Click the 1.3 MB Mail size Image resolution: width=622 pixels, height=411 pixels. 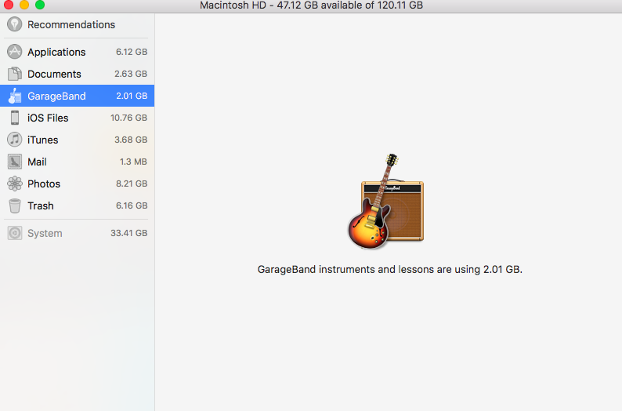(x=133, y=162)
